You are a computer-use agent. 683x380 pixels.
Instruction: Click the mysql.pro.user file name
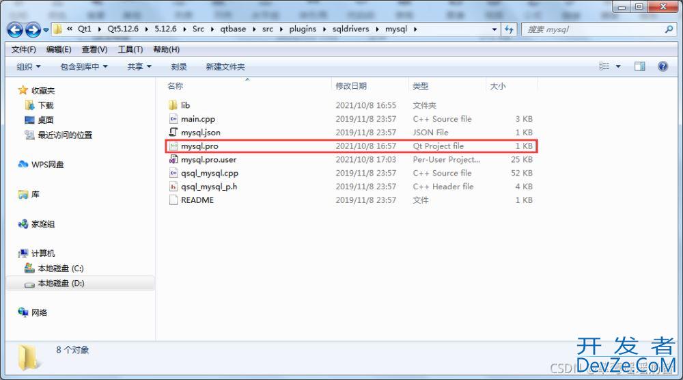click(x=208, y=159)
